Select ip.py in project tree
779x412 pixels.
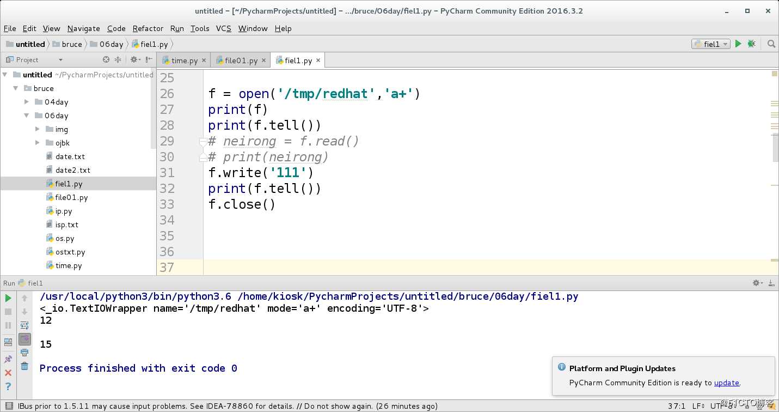coord(64,211)
